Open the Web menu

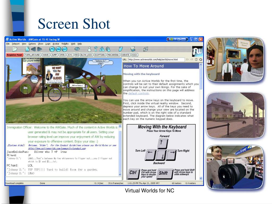73,44
